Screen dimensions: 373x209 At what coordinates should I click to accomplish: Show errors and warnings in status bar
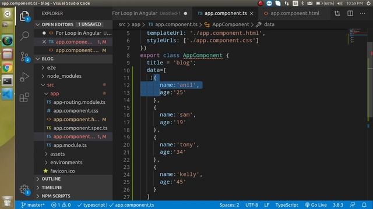pos(61,205)
